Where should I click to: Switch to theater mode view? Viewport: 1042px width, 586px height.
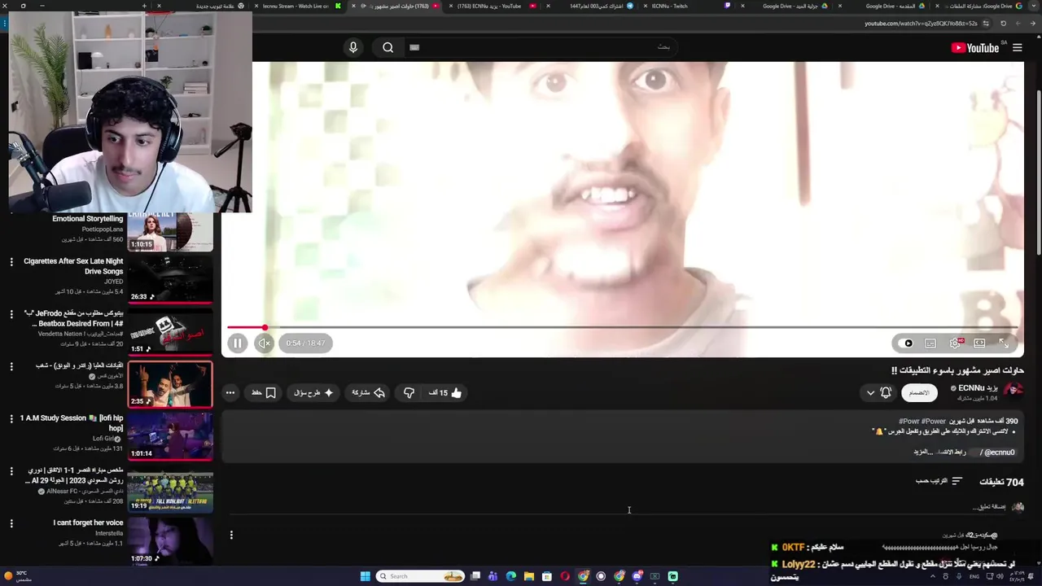point(979,343)
